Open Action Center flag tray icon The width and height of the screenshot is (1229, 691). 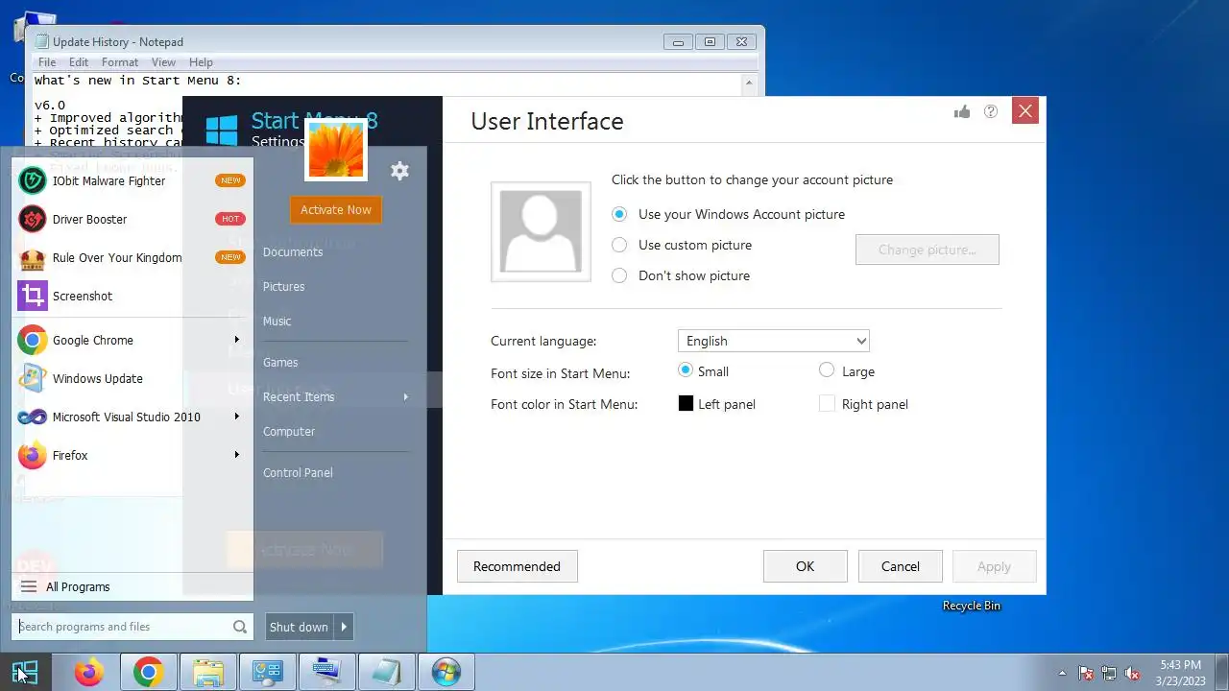(x=1086, y=673)
